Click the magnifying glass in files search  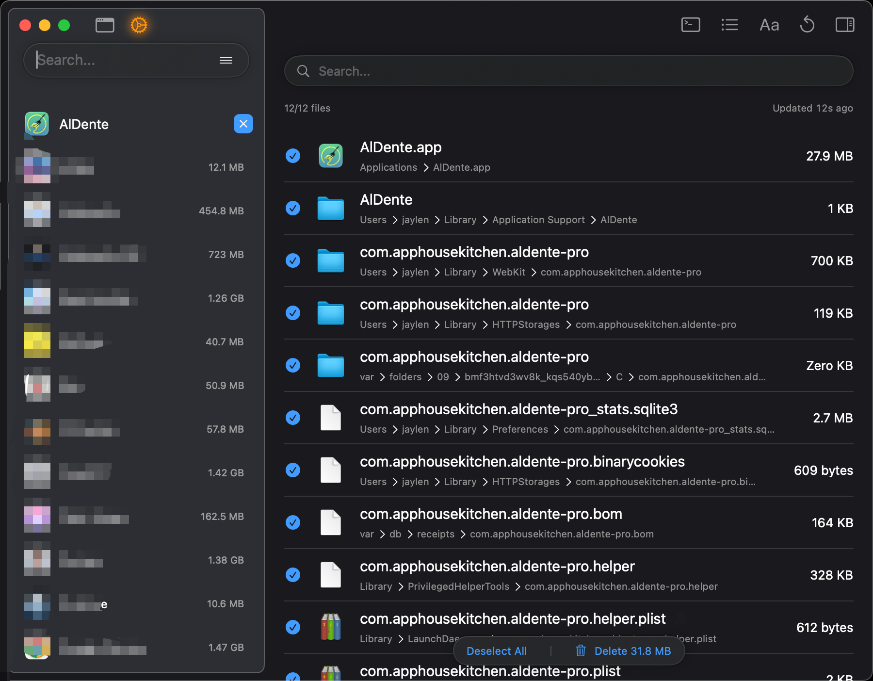303,71
